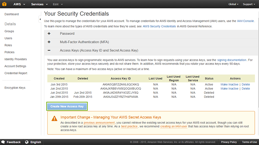This screenshot has width=259, height=145.
Task: Open the Services dropdown menu
Action: [39, 4]
